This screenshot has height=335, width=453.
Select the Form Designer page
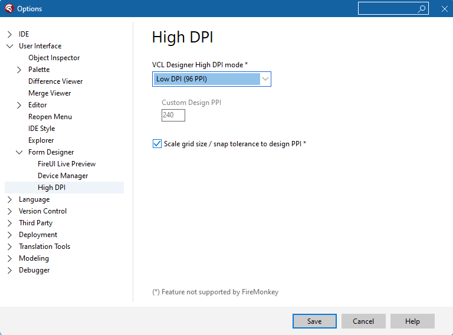tap(51, 152)
